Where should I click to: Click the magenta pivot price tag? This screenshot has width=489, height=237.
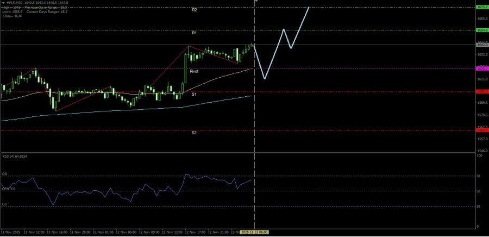482,68
